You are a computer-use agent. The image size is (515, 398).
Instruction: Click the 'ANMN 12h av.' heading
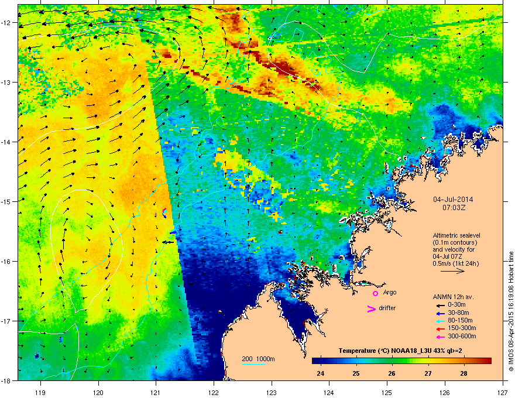(x=453, y=297)
